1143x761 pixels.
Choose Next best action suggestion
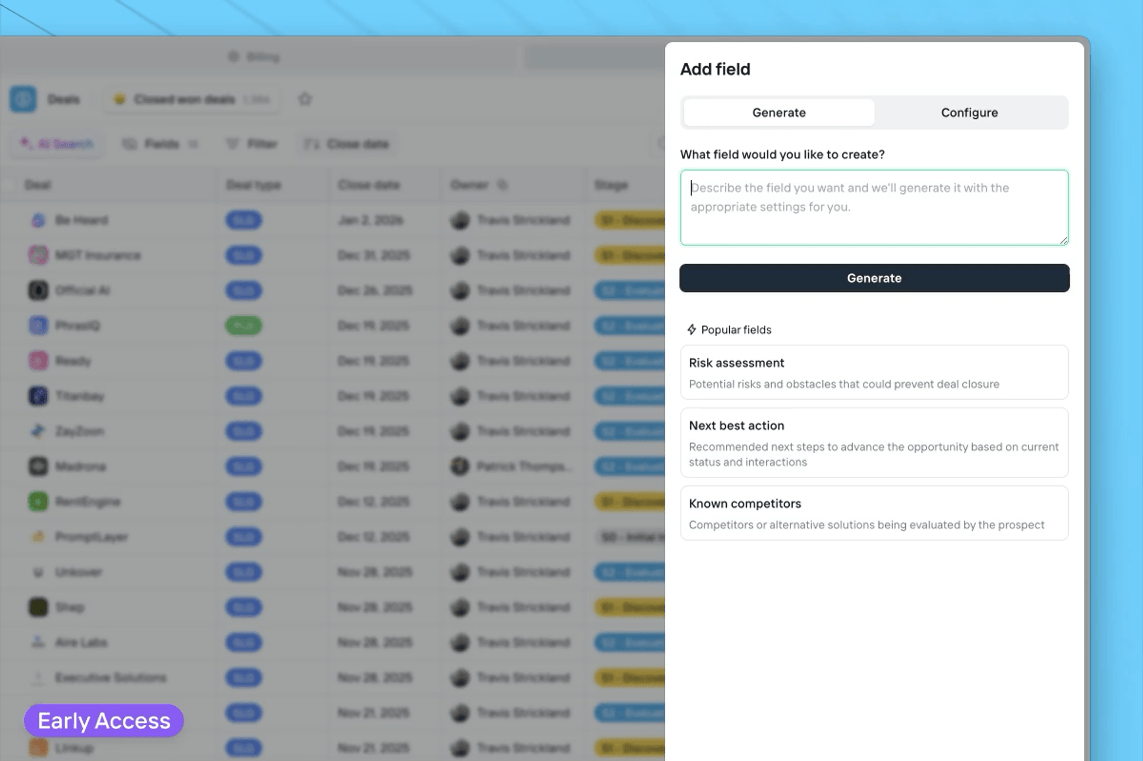[x=873, y=442]
